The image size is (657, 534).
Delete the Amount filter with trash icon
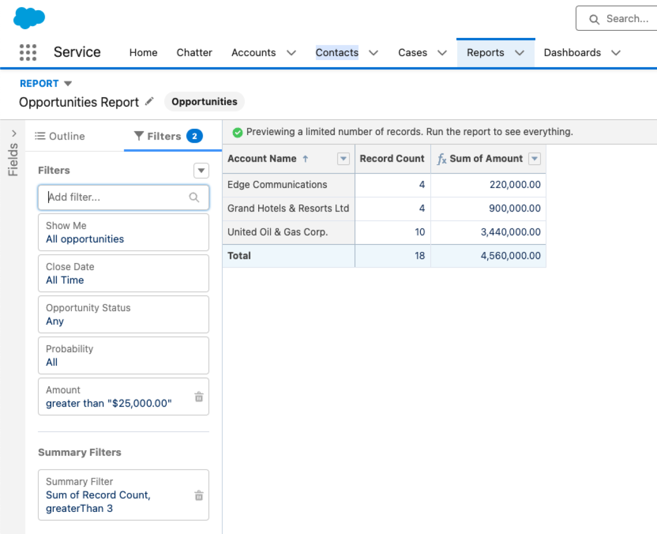(199, 396)
